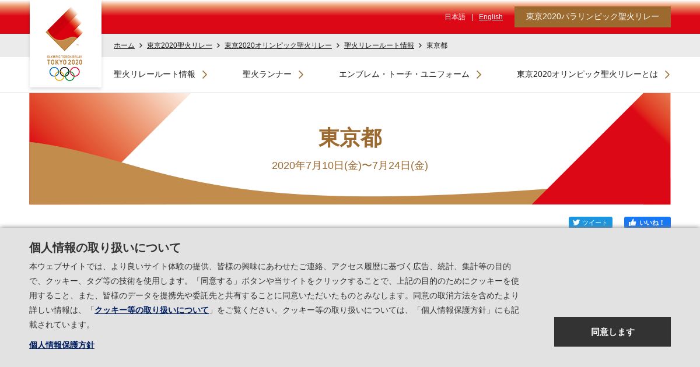Open 東京2020聖火リレー breadcrumb link

(x=180, y=45)
